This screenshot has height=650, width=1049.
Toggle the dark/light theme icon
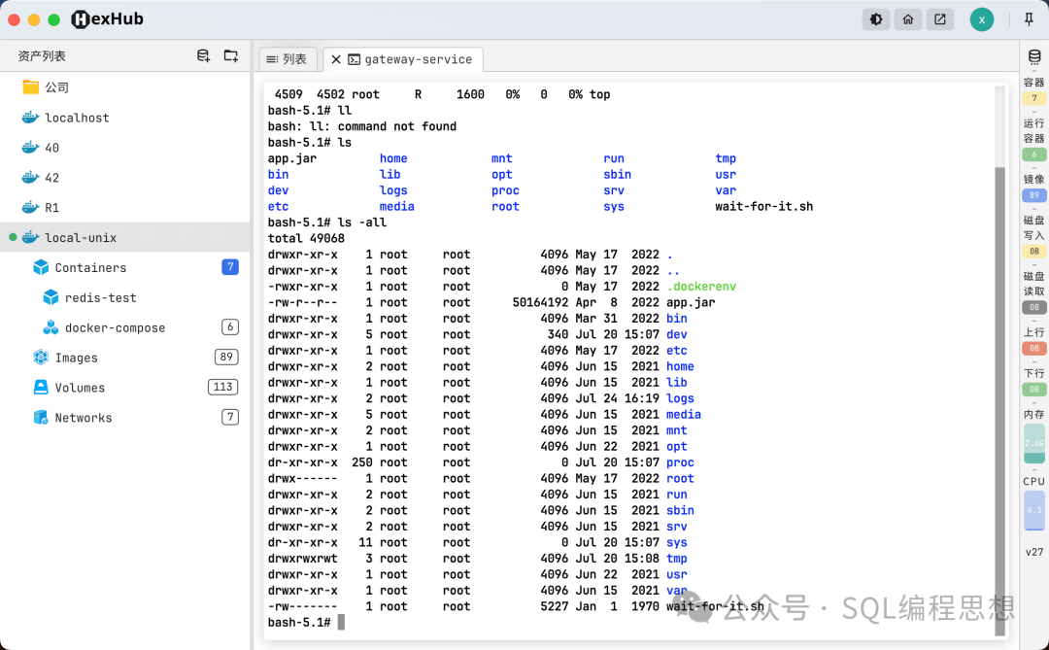tap(876, 19)
